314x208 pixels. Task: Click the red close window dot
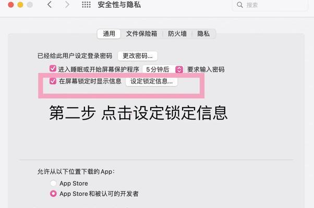pos(11,5)
